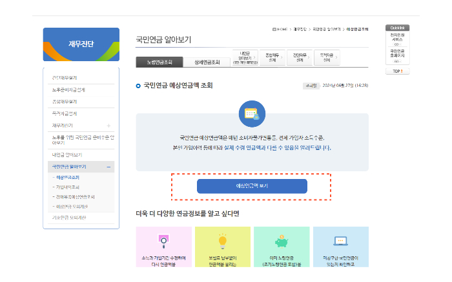Click the GO button under 국민연금 홈페이지
The image size is (452, 282).
(x=397, y=62)
